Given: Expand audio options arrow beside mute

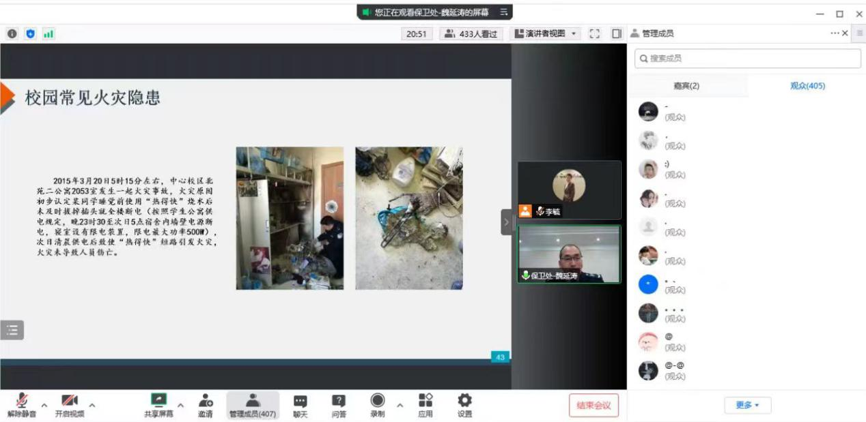Looking at the screenshot, I should click(x=44, y=405).
